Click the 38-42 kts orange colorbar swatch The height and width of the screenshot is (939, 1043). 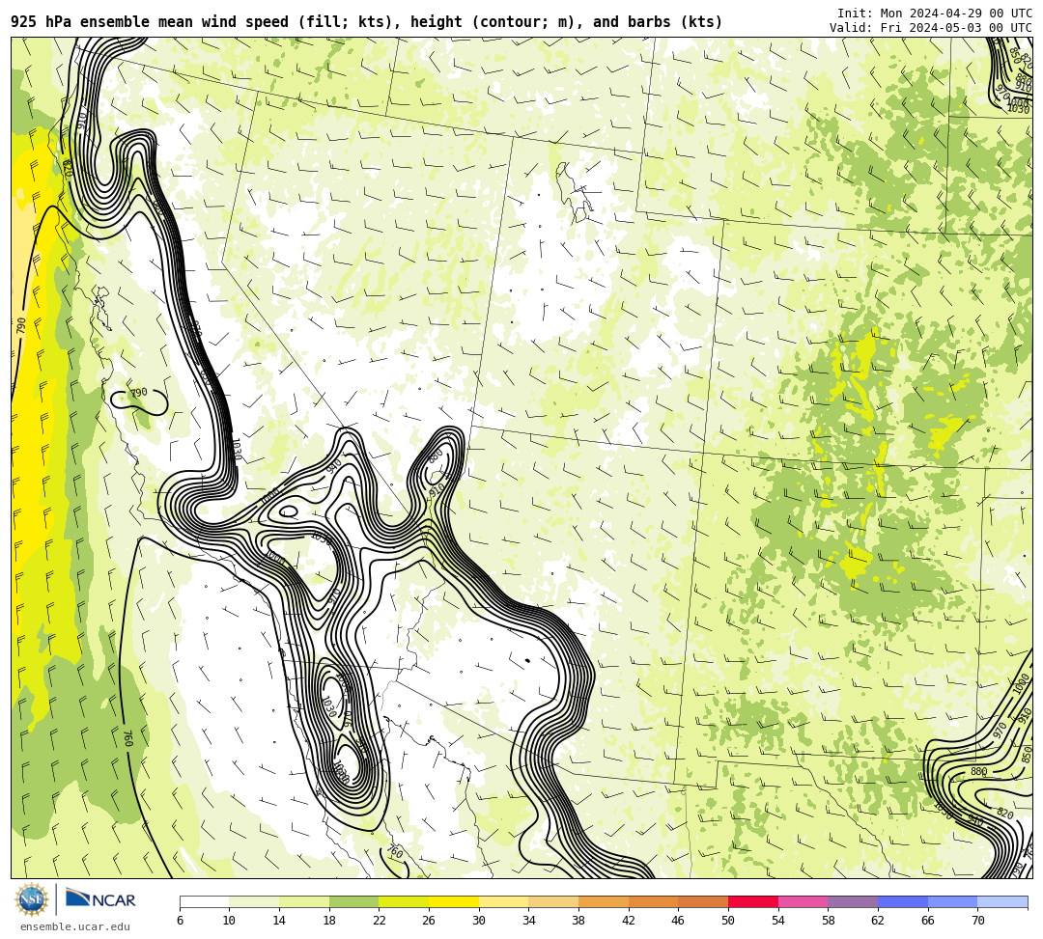604,901
